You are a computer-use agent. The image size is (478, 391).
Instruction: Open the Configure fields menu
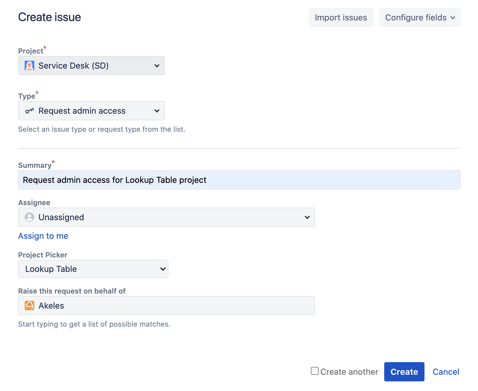[x=416, y=18]
